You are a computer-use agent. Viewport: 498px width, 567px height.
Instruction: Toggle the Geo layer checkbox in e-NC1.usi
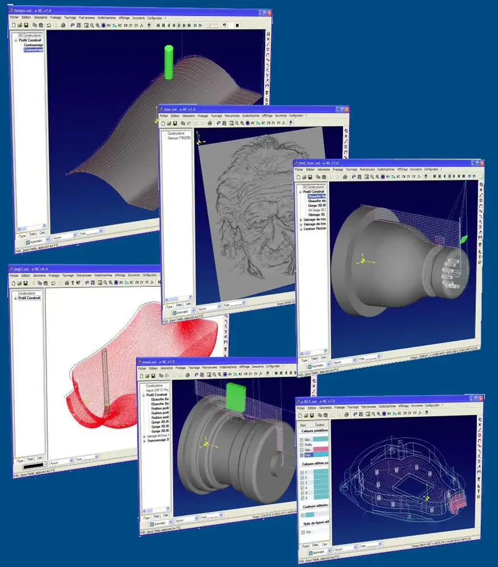pos(302,439)
